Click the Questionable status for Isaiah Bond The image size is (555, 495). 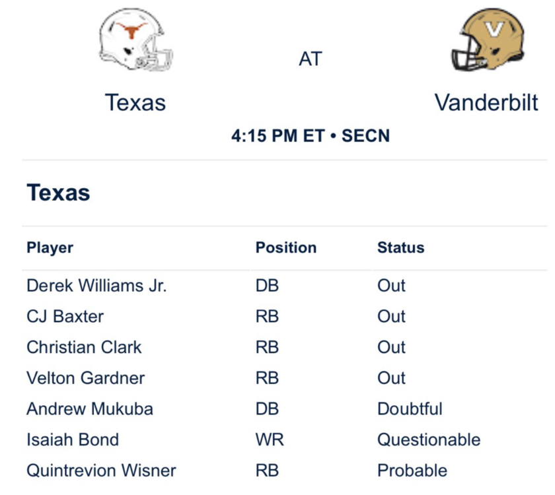[428, 440]
